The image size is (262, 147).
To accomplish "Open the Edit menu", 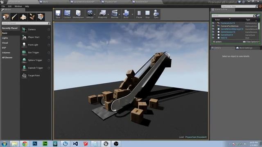I will click(x=10, y=7).
